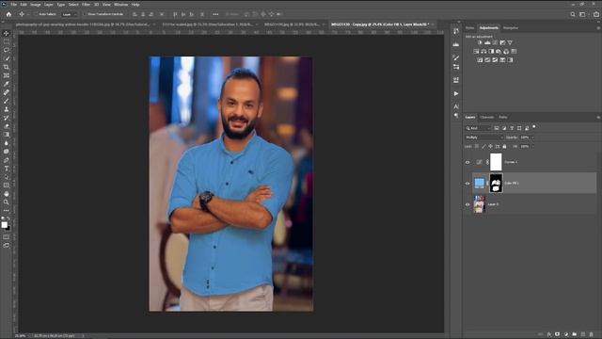The height and width of the screenshot is (339, 602).
Task: Open the layer filter Kind dropdown
Action: click(x=478, y=128)
